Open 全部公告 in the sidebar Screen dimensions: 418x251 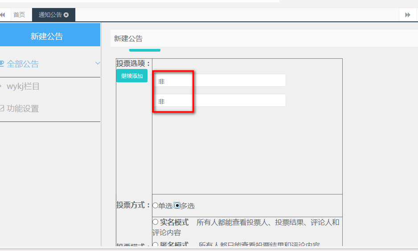[x=23, y=64]
